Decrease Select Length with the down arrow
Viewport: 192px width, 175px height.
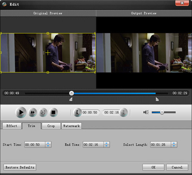point(174,146)
